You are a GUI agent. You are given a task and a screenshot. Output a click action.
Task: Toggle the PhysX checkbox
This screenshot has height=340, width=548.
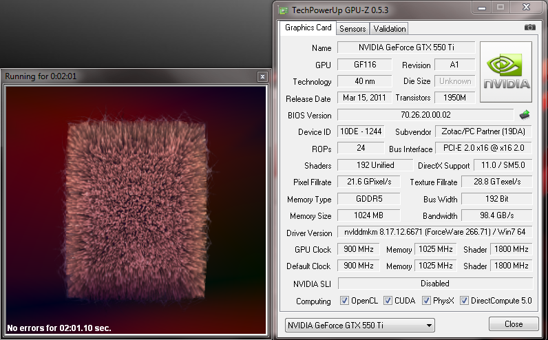pyautogui.click(x=426, y=301)
